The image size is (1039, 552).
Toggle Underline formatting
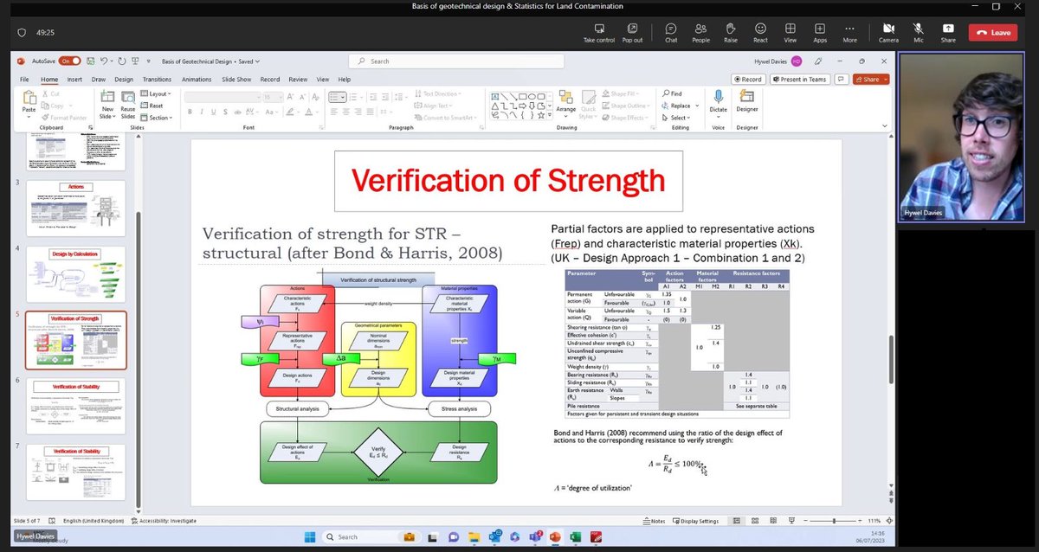coord(212,112)
